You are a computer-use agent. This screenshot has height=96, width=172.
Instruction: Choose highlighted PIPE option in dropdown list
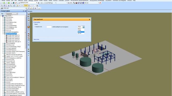(x=81, y=32)
